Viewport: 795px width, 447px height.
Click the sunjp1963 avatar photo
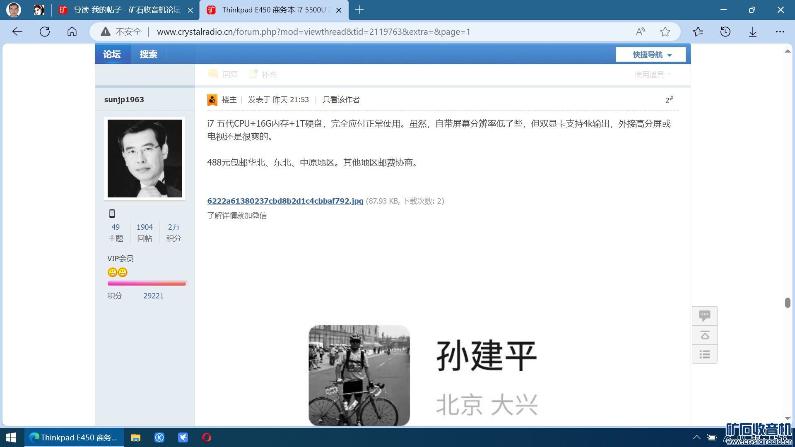145,159
